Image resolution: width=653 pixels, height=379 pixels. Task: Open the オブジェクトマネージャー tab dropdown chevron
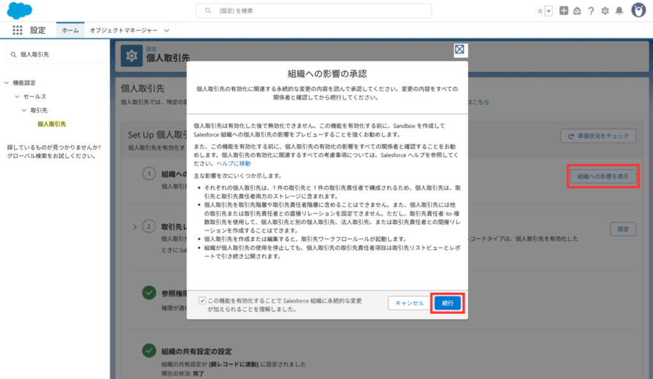pos(166,30)
